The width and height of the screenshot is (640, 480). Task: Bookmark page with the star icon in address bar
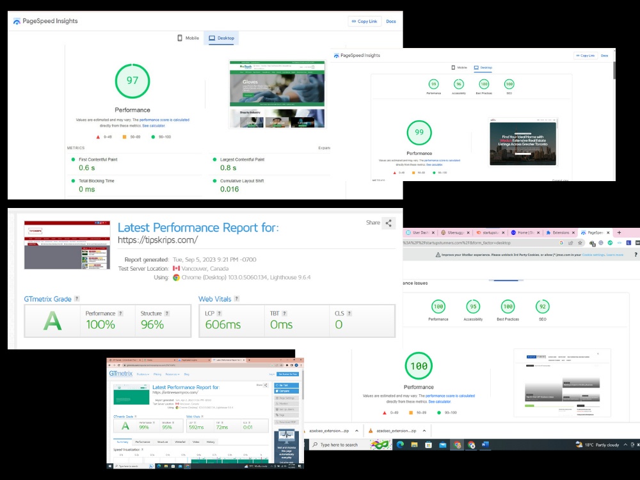click(580, 243)
